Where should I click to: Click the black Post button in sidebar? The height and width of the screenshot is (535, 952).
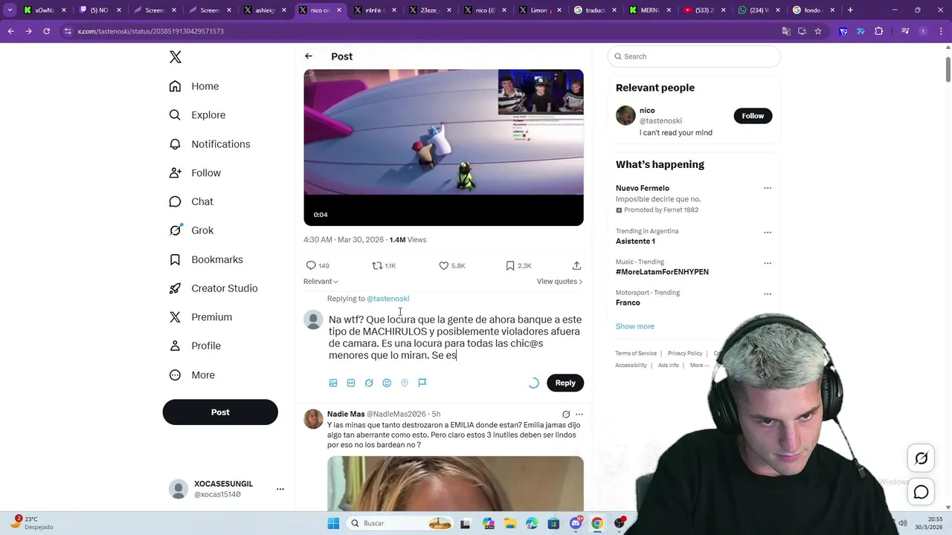point(220,412)
